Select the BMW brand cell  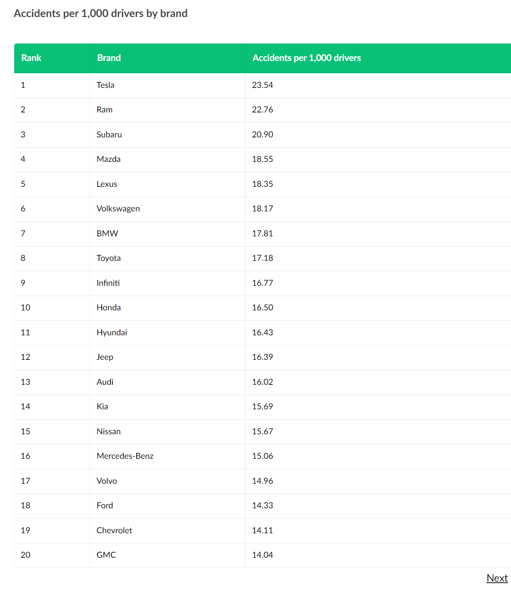(107, 234)
